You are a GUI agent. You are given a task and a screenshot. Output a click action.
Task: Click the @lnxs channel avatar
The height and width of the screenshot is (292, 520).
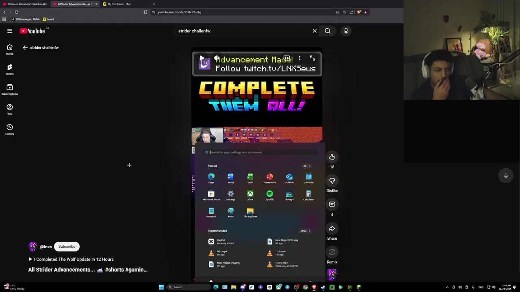click(x=33, y=247)
